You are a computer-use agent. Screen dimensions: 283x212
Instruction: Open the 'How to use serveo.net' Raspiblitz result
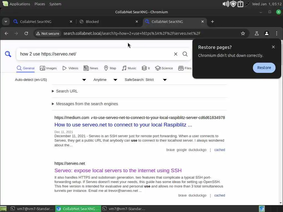tap(123, 125)
